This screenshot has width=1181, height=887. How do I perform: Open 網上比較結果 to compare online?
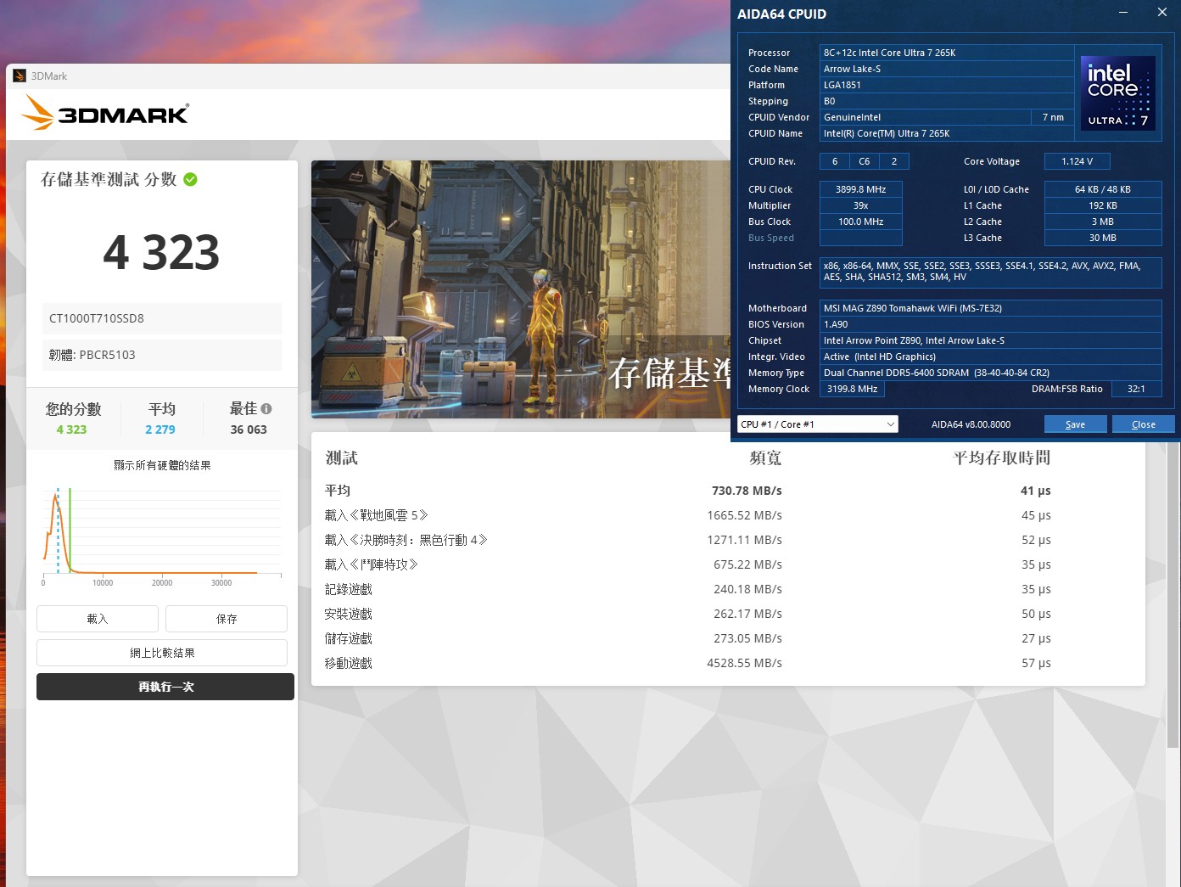point(162,653)
